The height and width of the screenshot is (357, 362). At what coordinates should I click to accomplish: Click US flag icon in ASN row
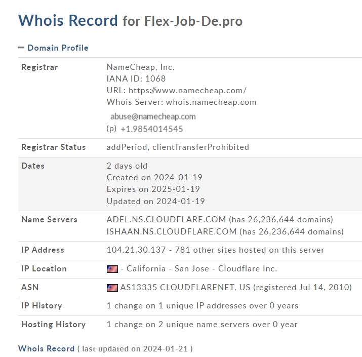112,288
